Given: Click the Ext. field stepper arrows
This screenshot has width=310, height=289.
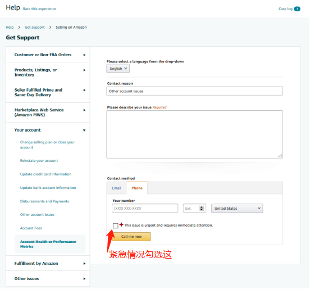Looking at the screenshot, I should point(202,208).
